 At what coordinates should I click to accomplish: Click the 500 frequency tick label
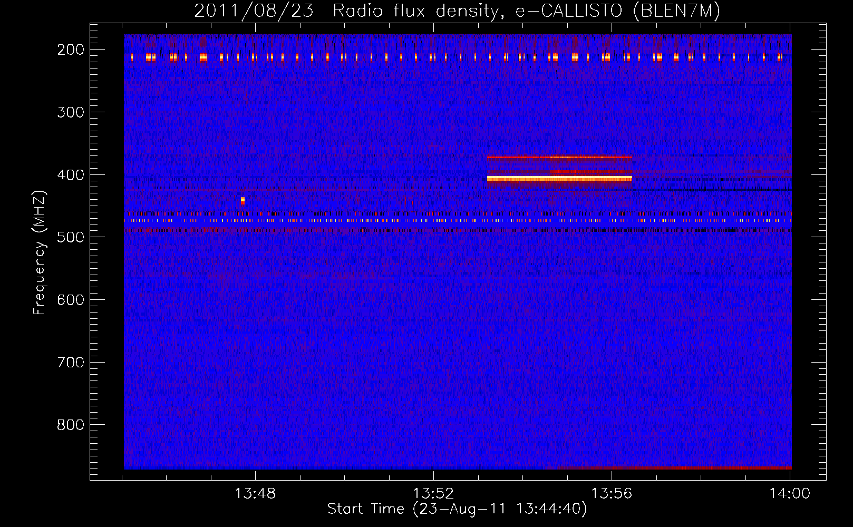click(71, 237)
